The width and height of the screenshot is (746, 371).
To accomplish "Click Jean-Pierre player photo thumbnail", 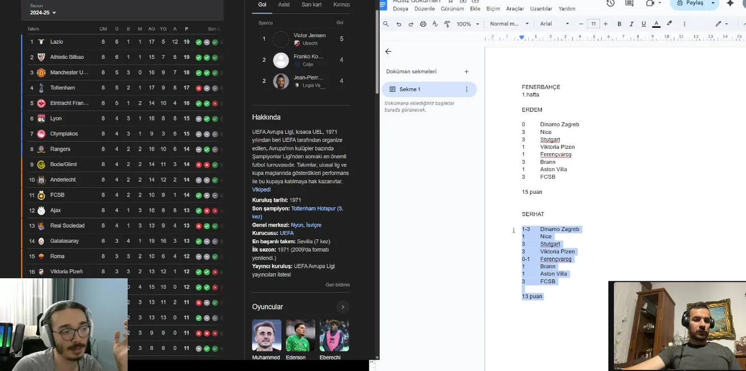I will pos(281,81).
